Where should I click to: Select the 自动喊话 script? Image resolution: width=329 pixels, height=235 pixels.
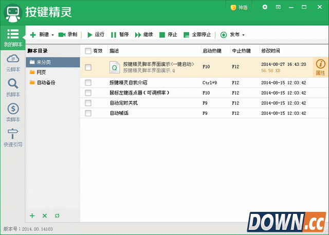click(x=205, y=113)
